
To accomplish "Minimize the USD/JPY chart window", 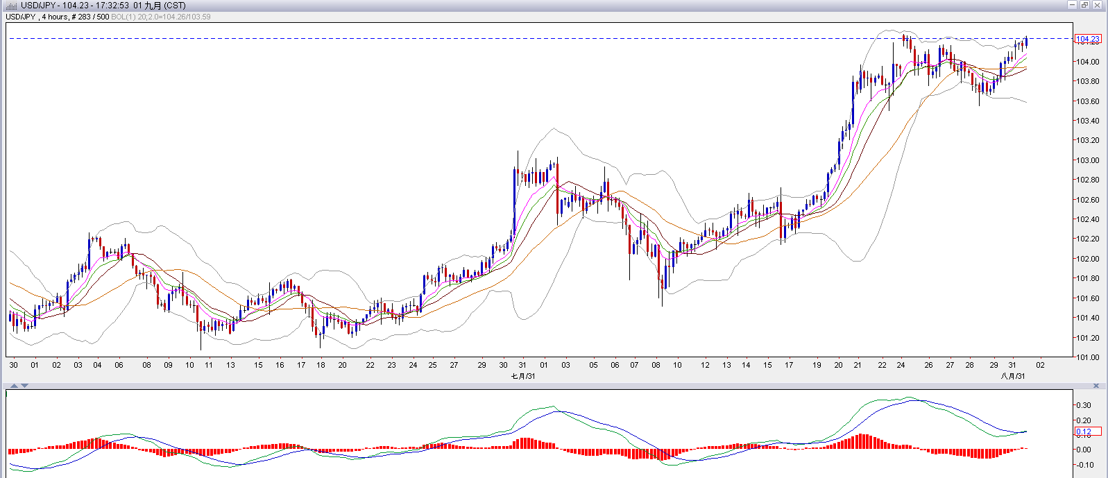I will pos(1072,5).
